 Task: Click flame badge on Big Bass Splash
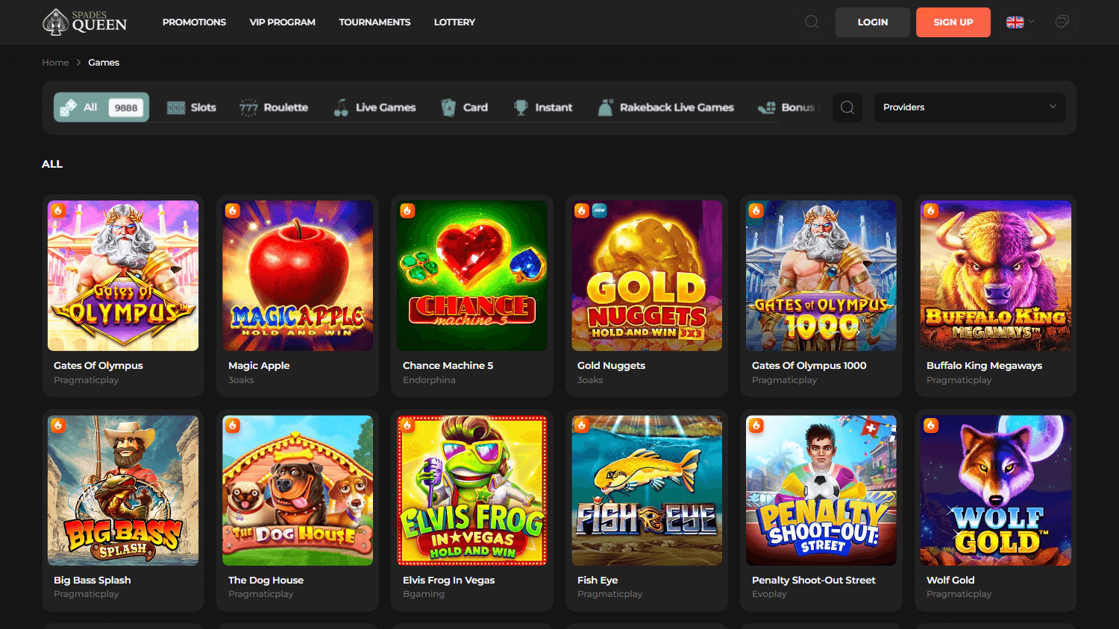(x=58, y=426)
